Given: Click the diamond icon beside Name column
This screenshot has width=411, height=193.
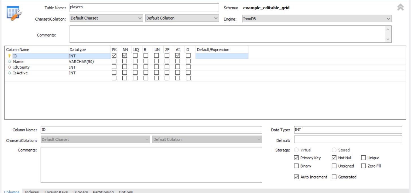Looking at the screenshot, I should (x=9, y=62).
